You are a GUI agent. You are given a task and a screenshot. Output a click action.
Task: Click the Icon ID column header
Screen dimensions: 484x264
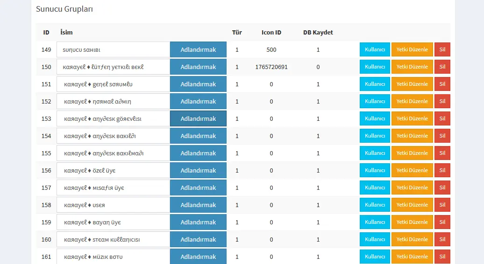(x=271, y=33)
